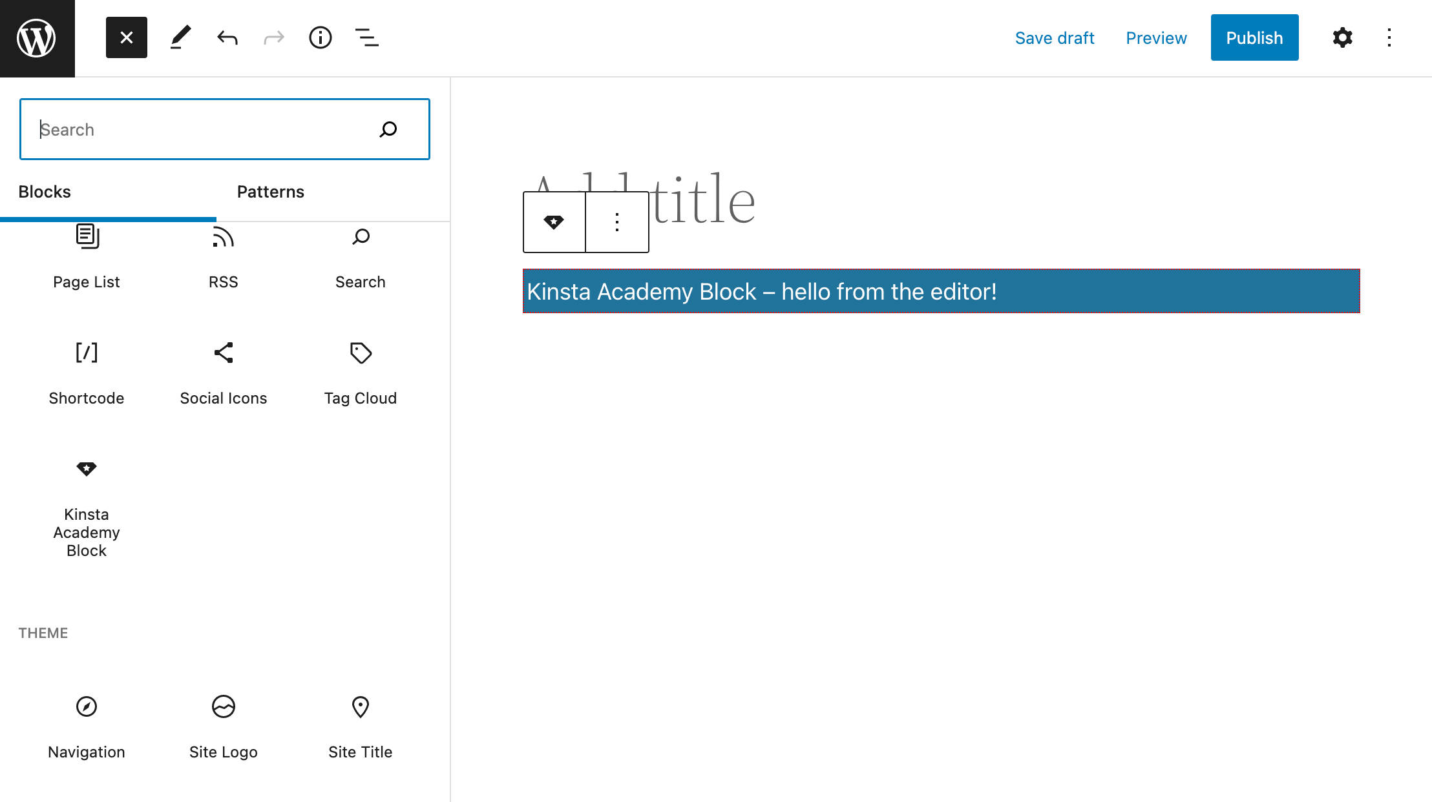Click the block editor settings gear
1432x802 pixels.
pos(1343,37)
